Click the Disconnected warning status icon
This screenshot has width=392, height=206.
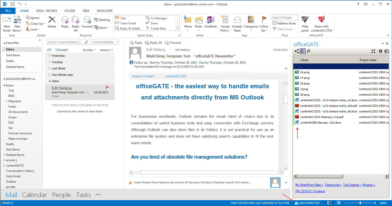(296, 203)
